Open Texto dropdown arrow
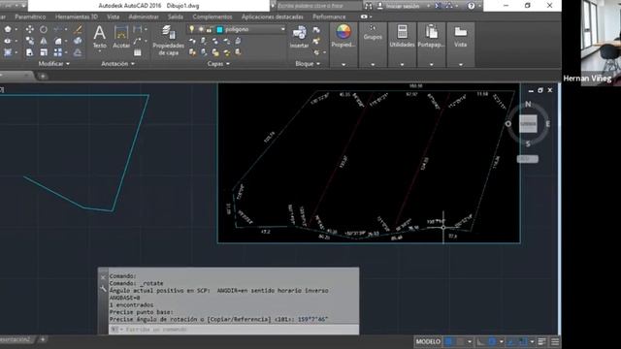This screenshot has height=349, width=621. pos(99,51)
